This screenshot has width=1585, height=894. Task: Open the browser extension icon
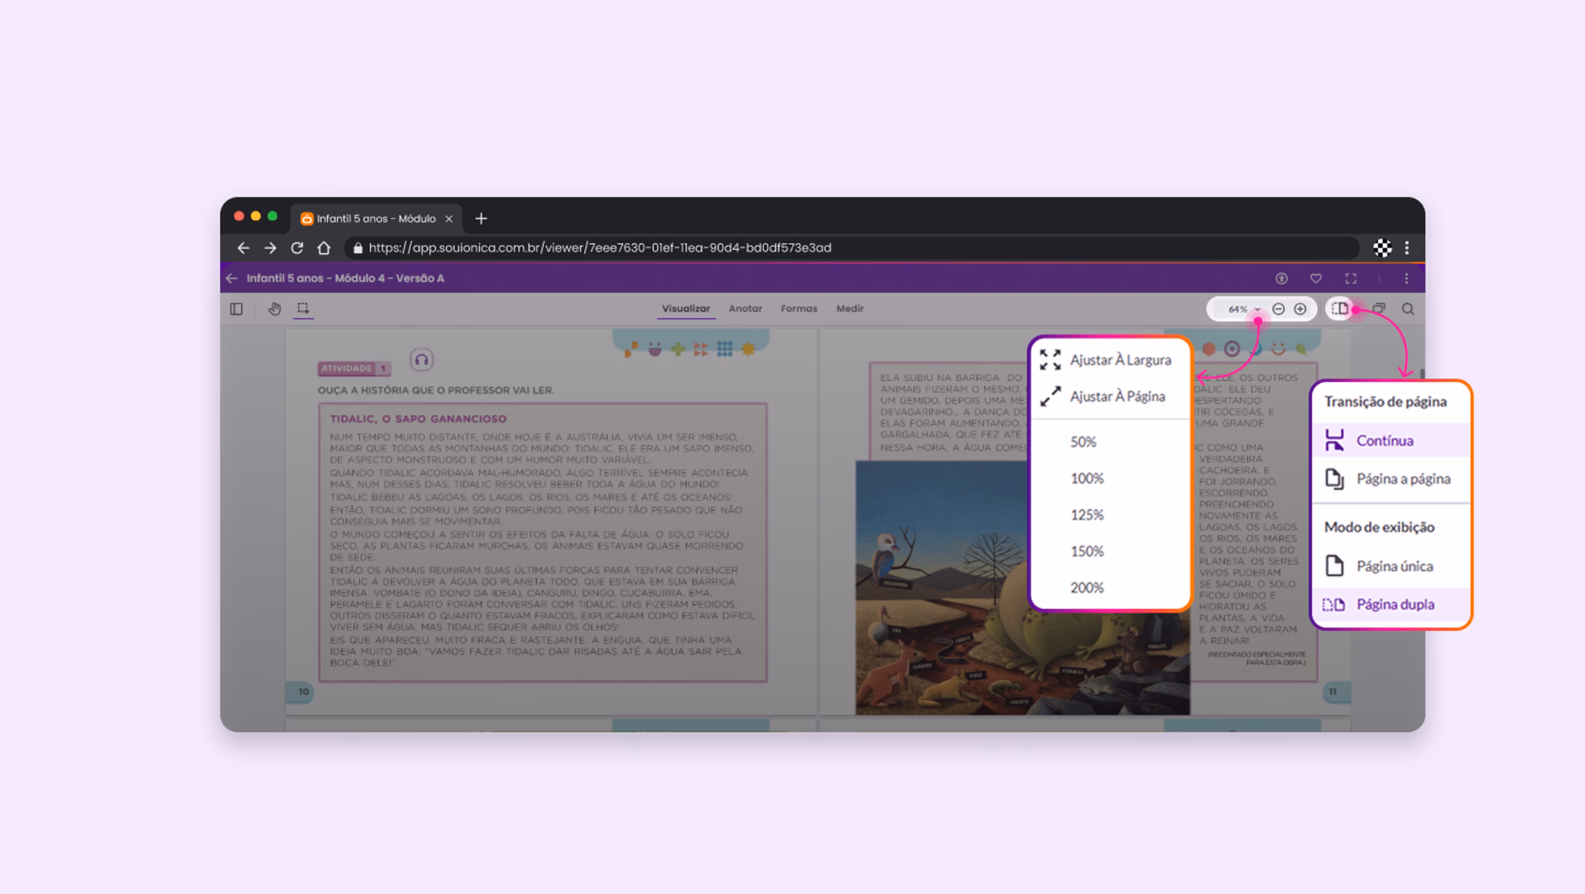[x=1383, y=248]
